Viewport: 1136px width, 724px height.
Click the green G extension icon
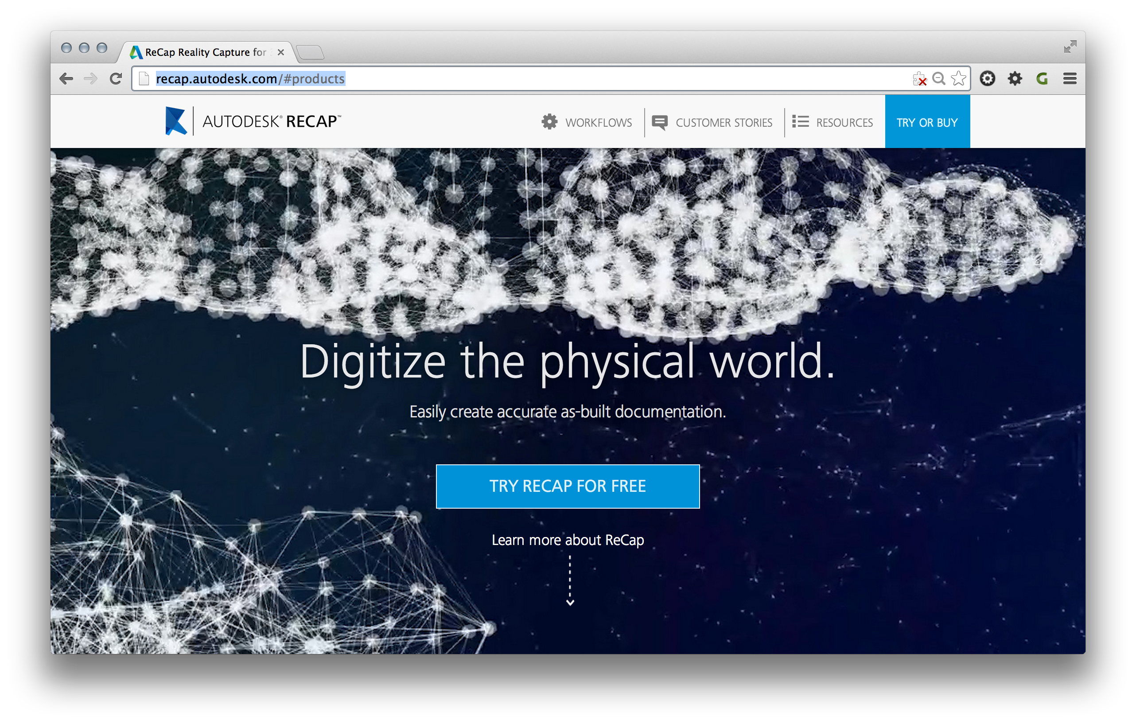click(1042, 79)
